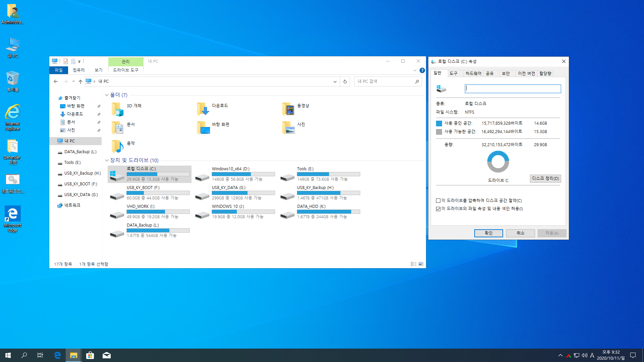Viewport: 644px width, 362px height.
Task: Open the 3D 개체 folder
Action: coord(118,109)
